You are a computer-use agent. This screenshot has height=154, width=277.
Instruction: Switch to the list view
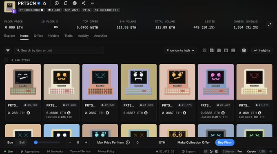(x=226, y=50)
